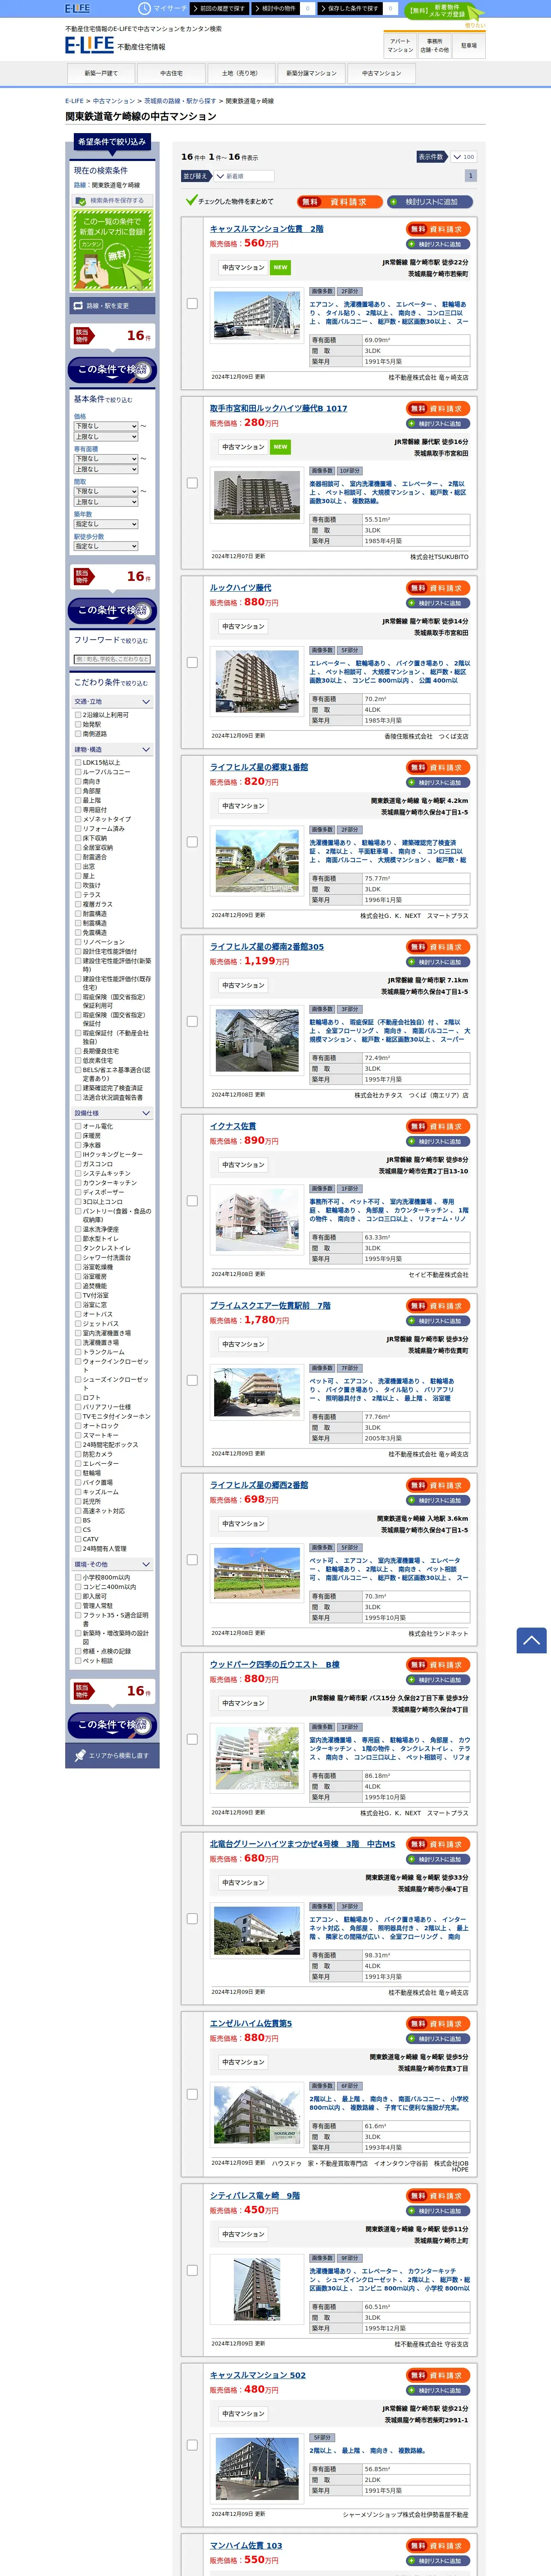The width and height of the screenshot is (551, 2576).
Task: Click 資料請求 for ウッドパーク四季の丘ウエスト B棟
Action: (438, 1665)
